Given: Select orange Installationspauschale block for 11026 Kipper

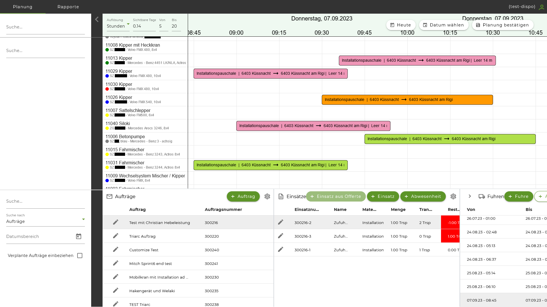Looking at the screenshot, I should (x=407, y=100).
